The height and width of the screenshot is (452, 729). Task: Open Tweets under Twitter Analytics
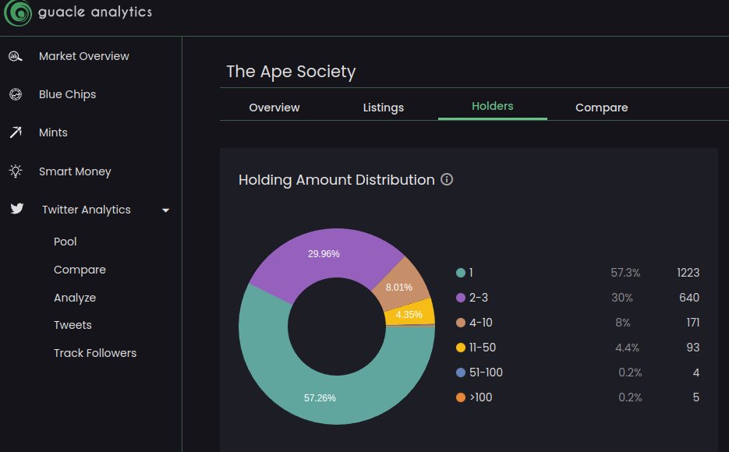pyautogui.click(x=73, y=325)
